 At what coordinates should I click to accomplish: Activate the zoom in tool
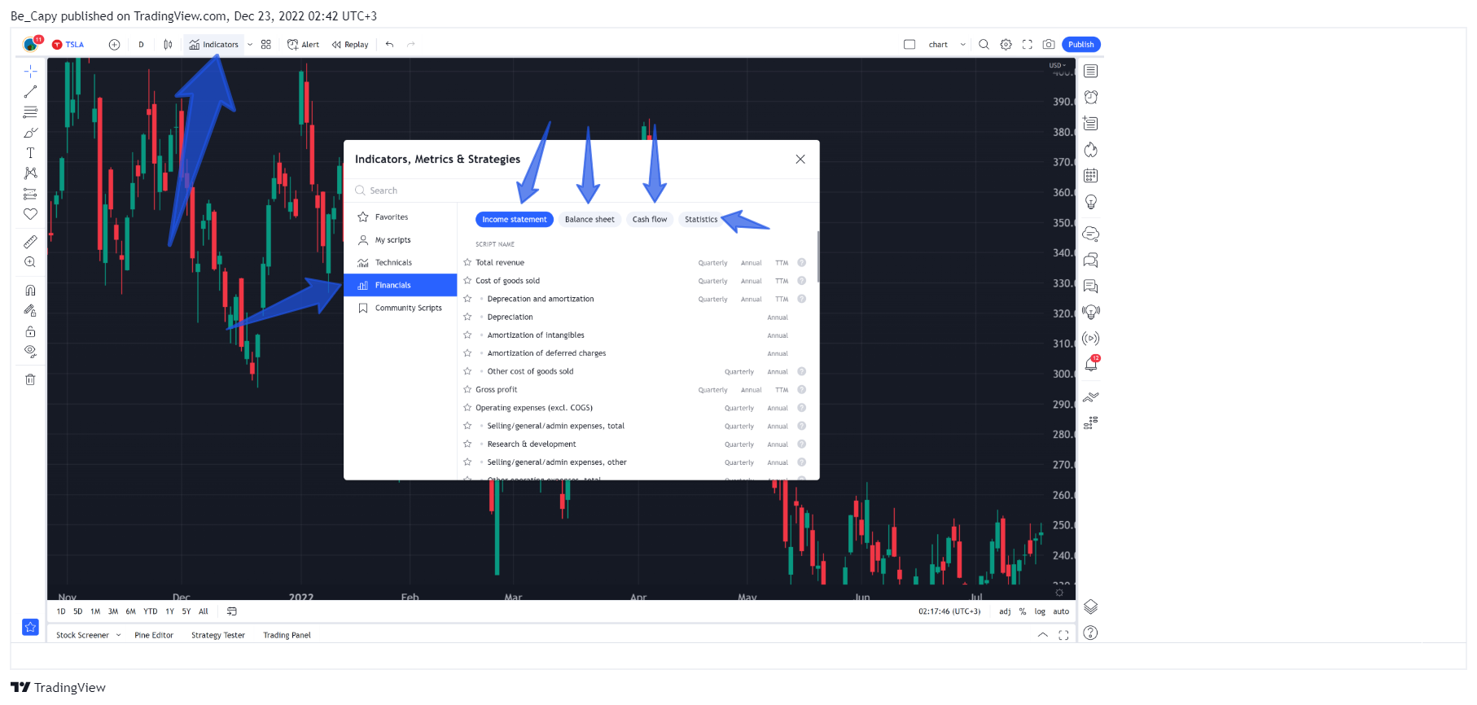[x=30, y=262]
